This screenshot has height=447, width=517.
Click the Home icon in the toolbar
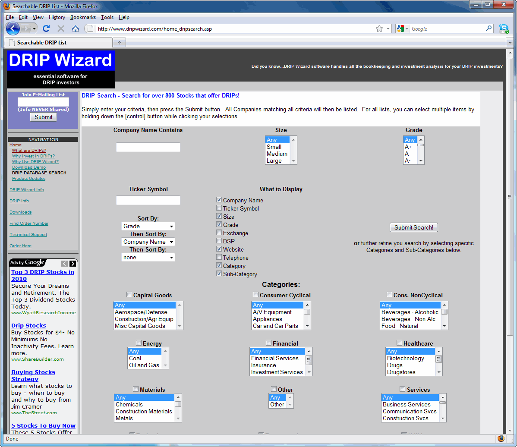coord(76,29)
